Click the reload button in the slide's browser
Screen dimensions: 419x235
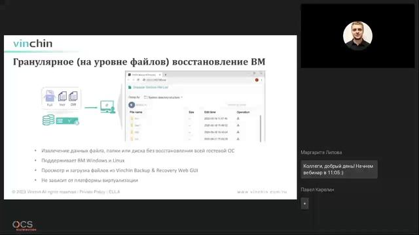pos(138,80)
